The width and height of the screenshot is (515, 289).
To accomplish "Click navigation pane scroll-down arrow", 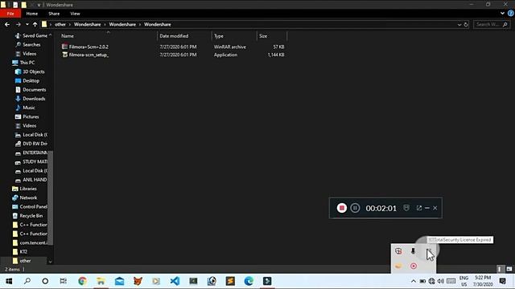I will click(x=50, y=262).
